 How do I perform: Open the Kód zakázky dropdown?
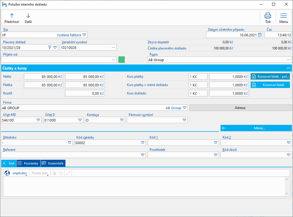coord(143,142)
